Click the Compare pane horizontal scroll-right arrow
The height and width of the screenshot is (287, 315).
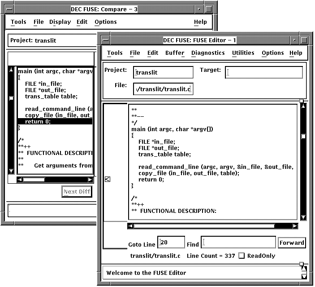click(x=91, y=179)
